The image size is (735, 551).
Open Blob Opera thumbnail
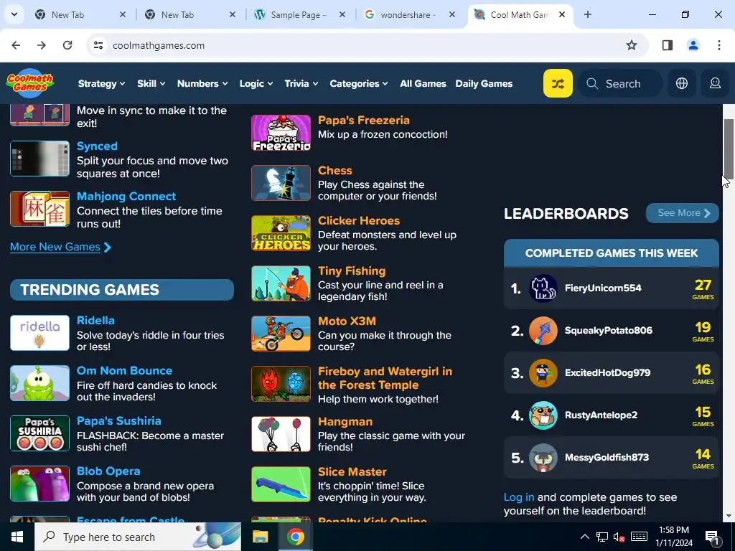tap(40, 484)
